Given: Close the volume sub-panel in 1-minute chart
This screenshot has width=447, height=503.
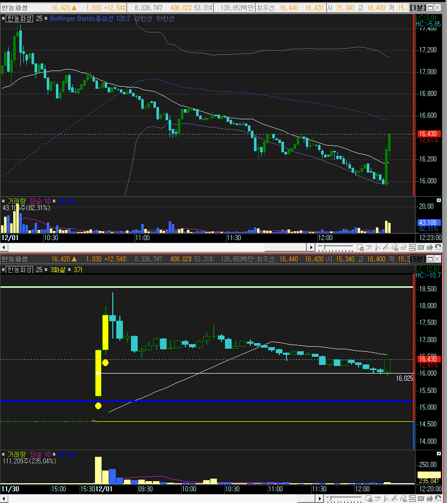Looking at the screenshot, I should pos(439,200).
